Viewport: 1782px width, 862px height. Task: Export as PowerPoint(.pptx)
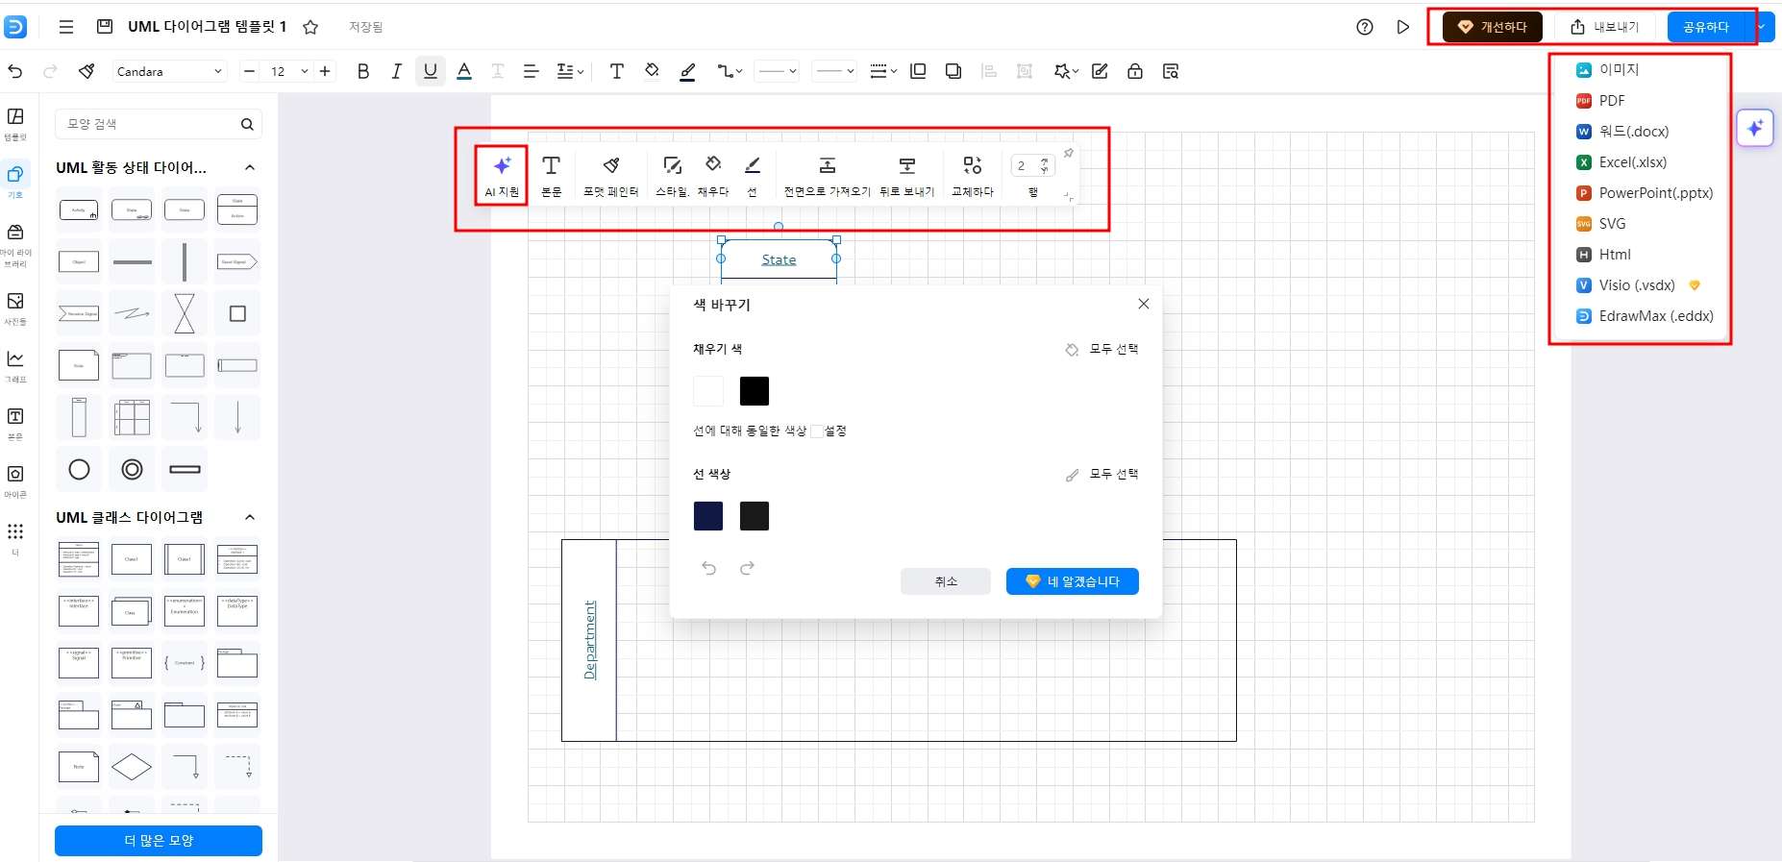(x=1645, y=192)
